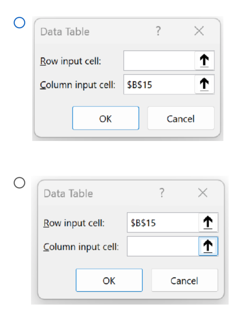This screenshot has width=244, height=315.
Task: Select the second answer option radio button
Action: (x=19, y=183)
